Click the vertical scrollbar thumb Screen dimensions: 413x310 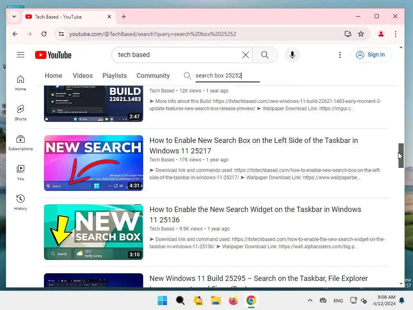[x=401, y=155]
